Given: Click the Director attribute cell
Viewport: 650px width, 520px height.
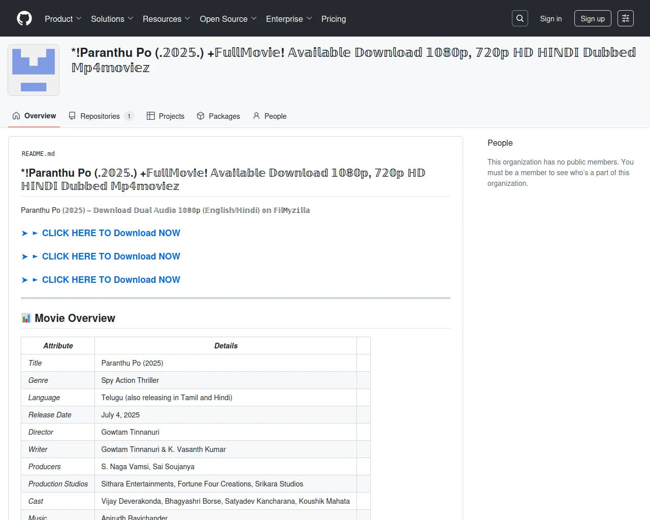Looking at the screenshot, I should pyautogui.click(x=58, y=432).
